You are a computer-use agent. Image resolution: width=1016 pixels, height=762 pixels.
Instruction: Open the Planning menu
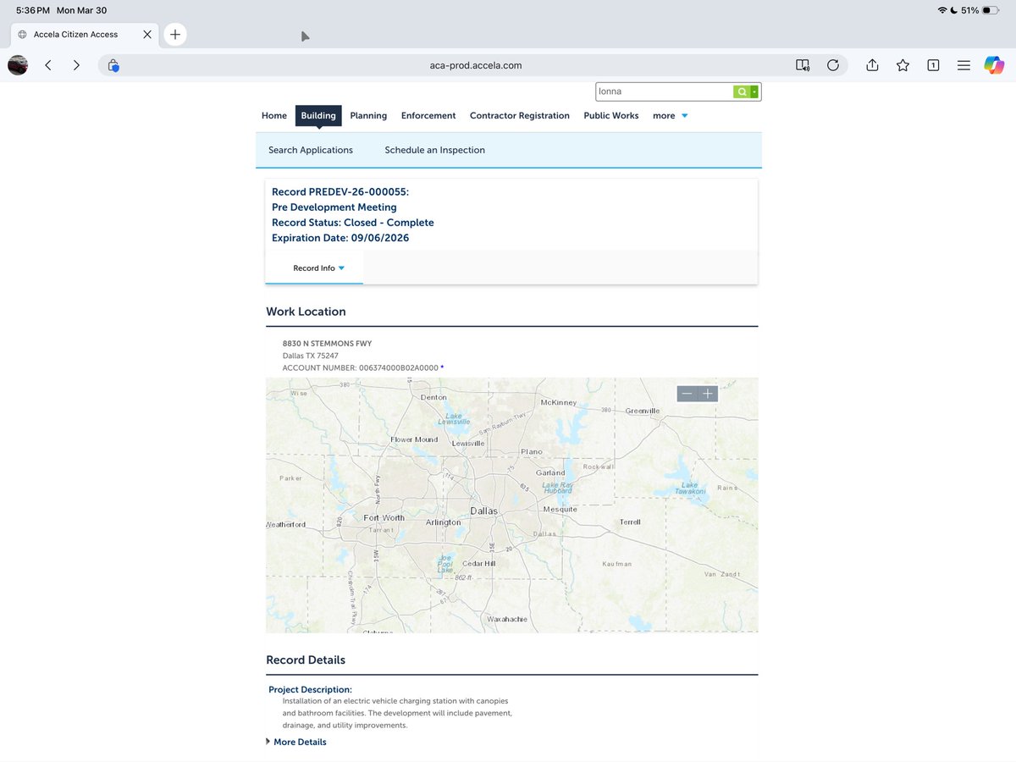(368, 116)
